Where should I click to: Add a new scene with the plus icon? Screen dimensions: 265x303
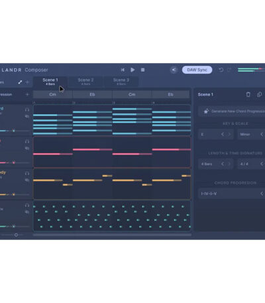pyautogui.click(x=27, y=82)
